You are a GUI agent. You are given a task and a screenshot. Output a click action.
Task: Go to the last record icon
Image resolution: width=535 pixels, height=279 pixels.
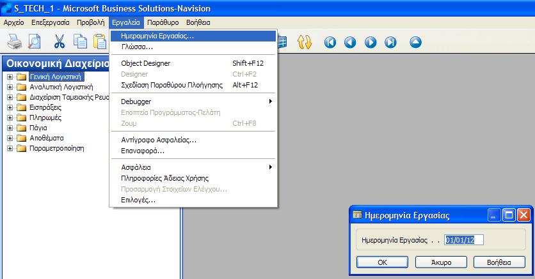[x=390, y=43]
